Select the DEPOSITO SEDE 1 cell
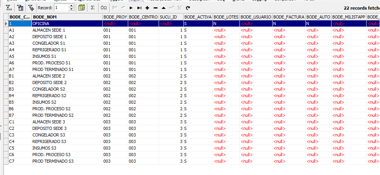Image resolution: width=380 pixels, height=175 pixels. pos(67,37)
